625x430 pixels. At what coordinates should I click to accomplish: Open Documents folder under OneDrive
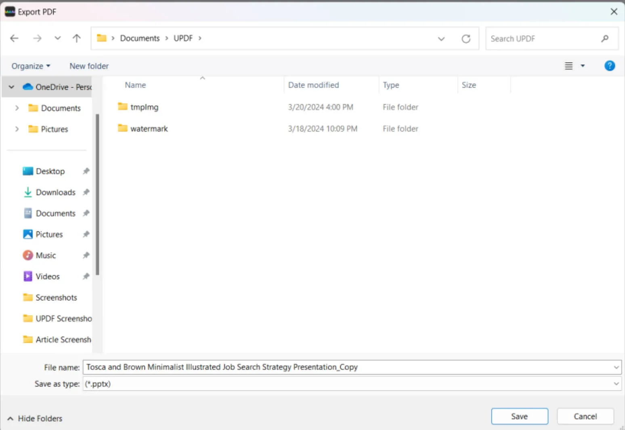pos(55,108)
